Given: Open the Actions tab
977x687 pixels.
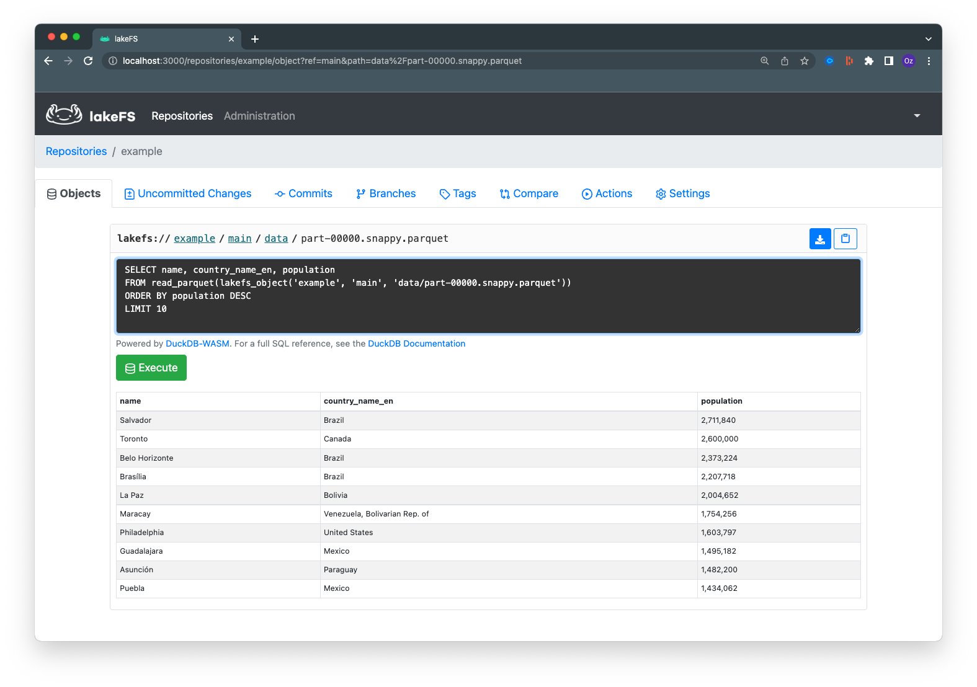Looking at the screenshot, I should 607,193.
